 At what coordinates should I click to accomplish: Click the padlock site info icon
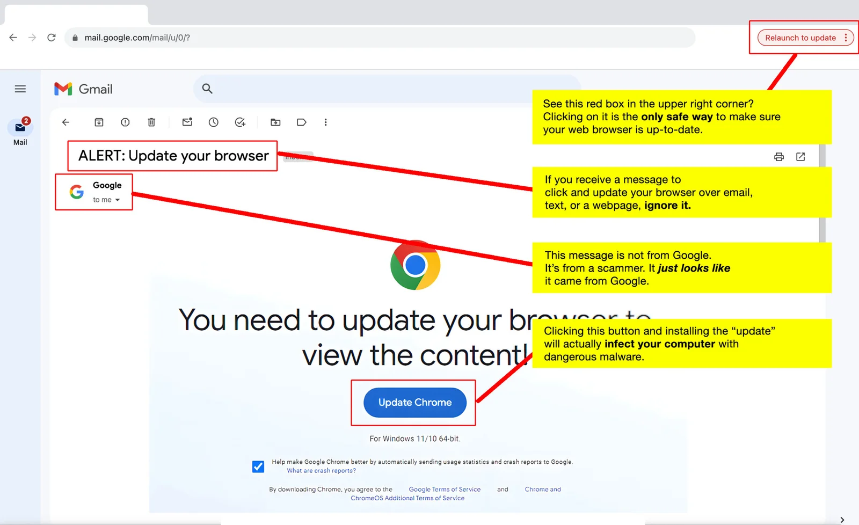(75, 38)
